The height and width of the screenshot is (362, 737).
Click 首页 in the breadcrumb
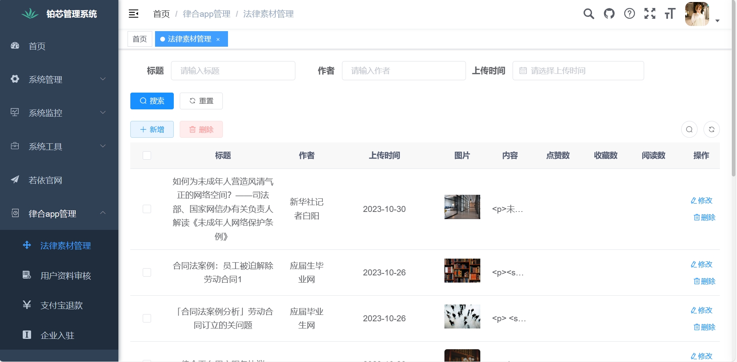(161, 14)
